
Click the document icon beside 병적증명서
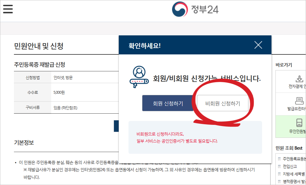coord(279,181)
